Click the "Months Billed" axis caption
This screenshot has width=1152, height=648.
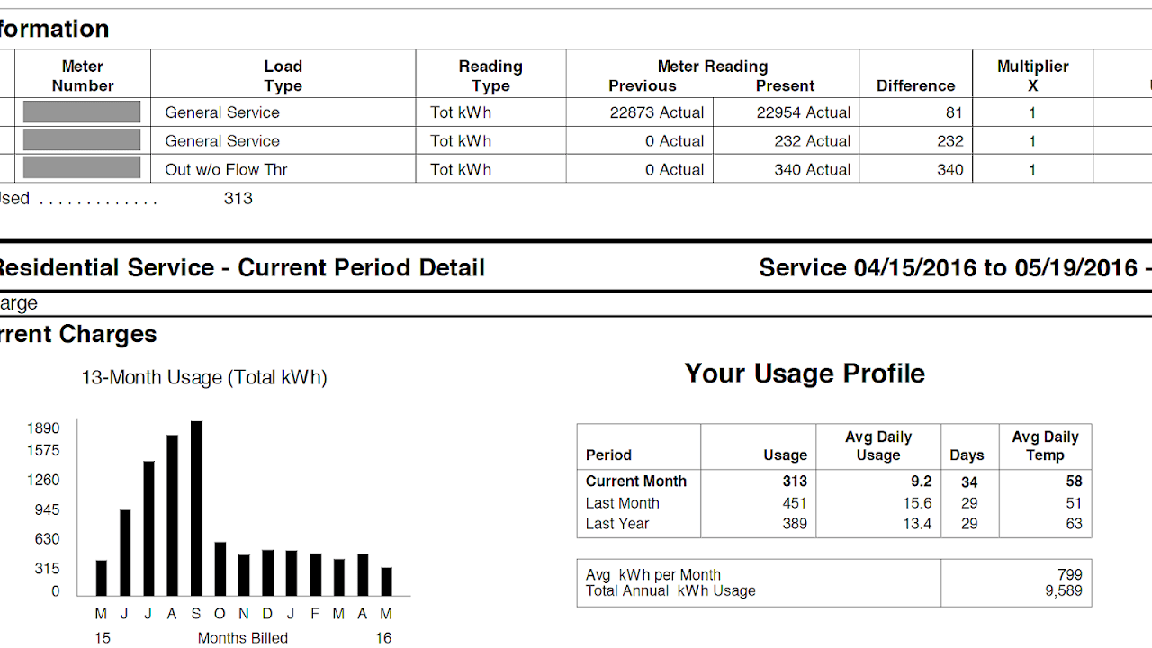click(243, 638)
